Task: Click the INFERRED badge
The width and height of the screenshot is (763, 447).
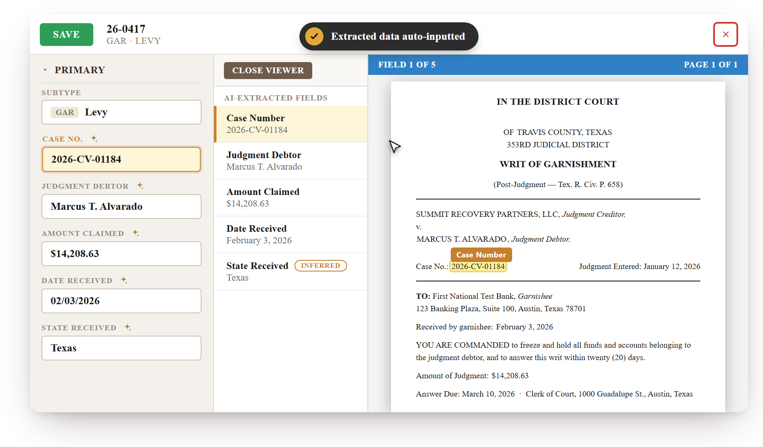Action: click(321, 266)
